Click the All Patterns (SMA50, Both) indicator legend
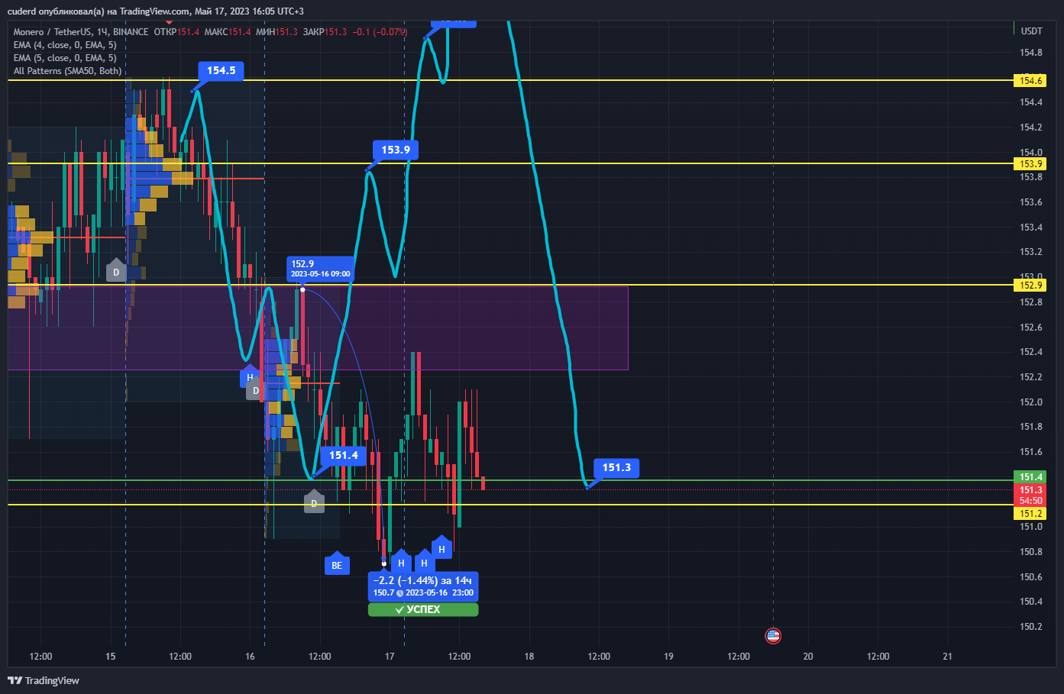This screenshot has width=1064, height=694. (67, 71)
